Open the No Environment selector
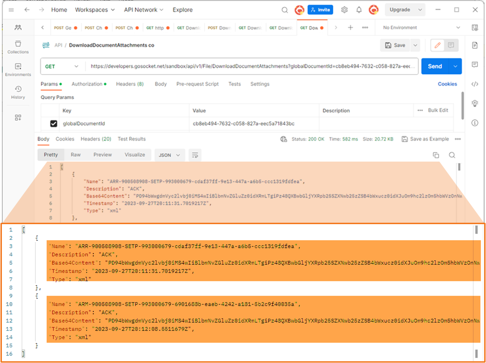 [x=421, y=27]
